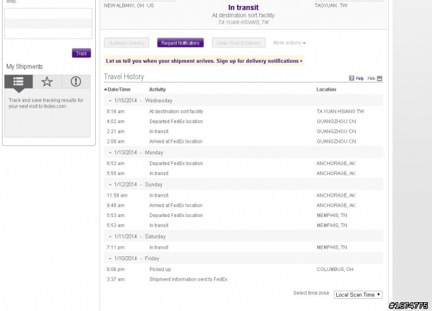This screenshot has width=432, height=311.
Task: Click the Location column header
Action: [x=326, y=89]
